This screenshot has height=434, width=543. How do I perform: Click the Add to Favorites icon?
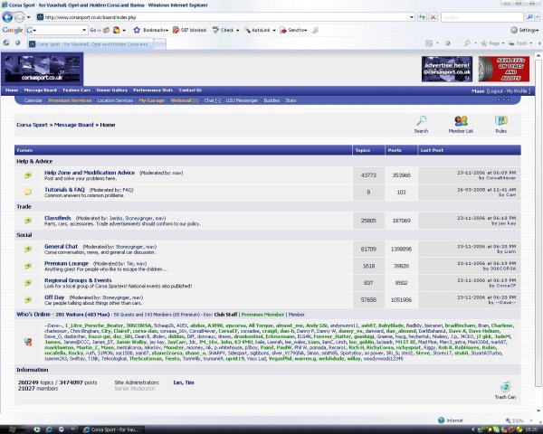pos(18,42)
